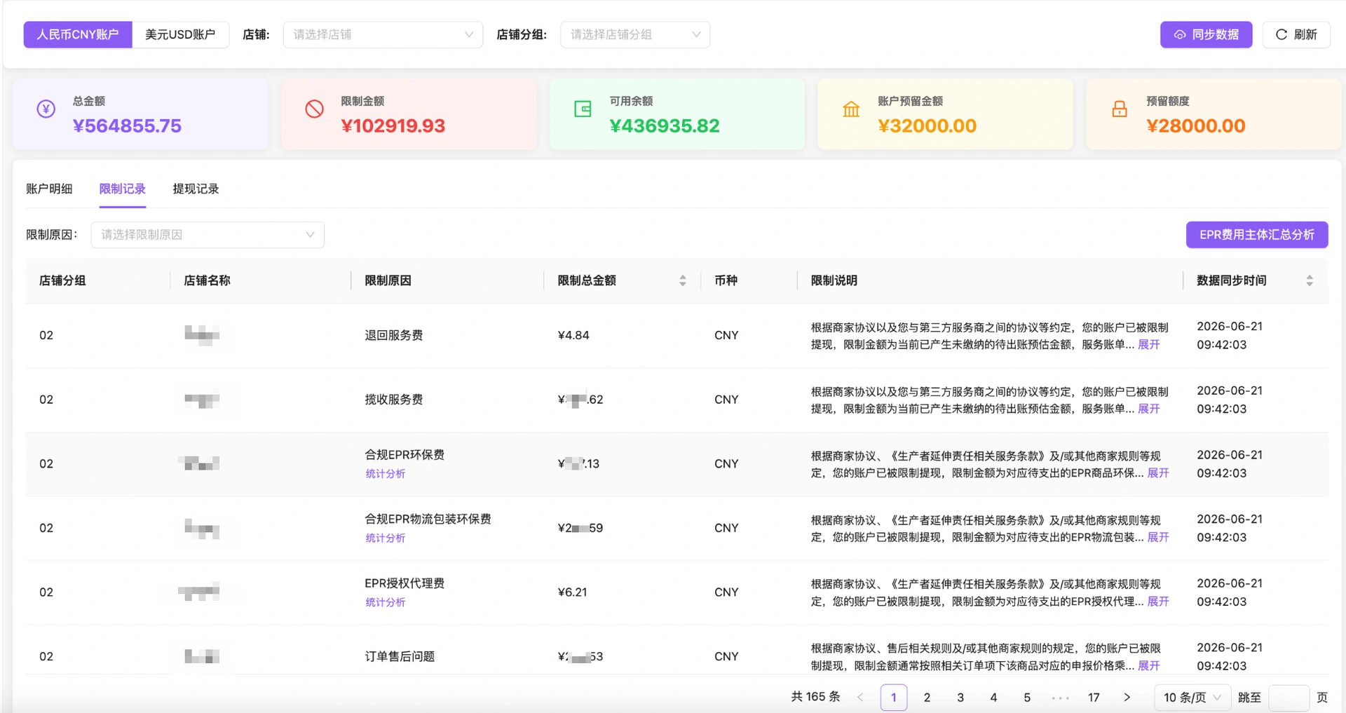Go to page 2
This screenshot has height=713, width=1346.
(927, 698)
